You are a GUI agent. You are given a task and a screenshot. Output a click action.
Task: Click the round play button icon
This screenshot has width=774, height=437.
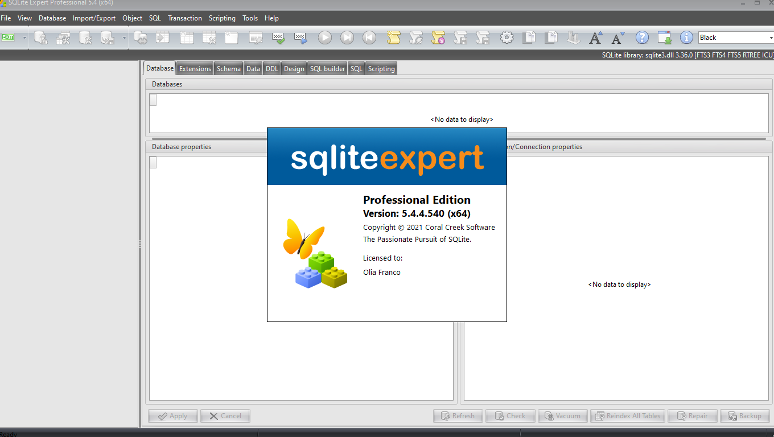point(324,38)
